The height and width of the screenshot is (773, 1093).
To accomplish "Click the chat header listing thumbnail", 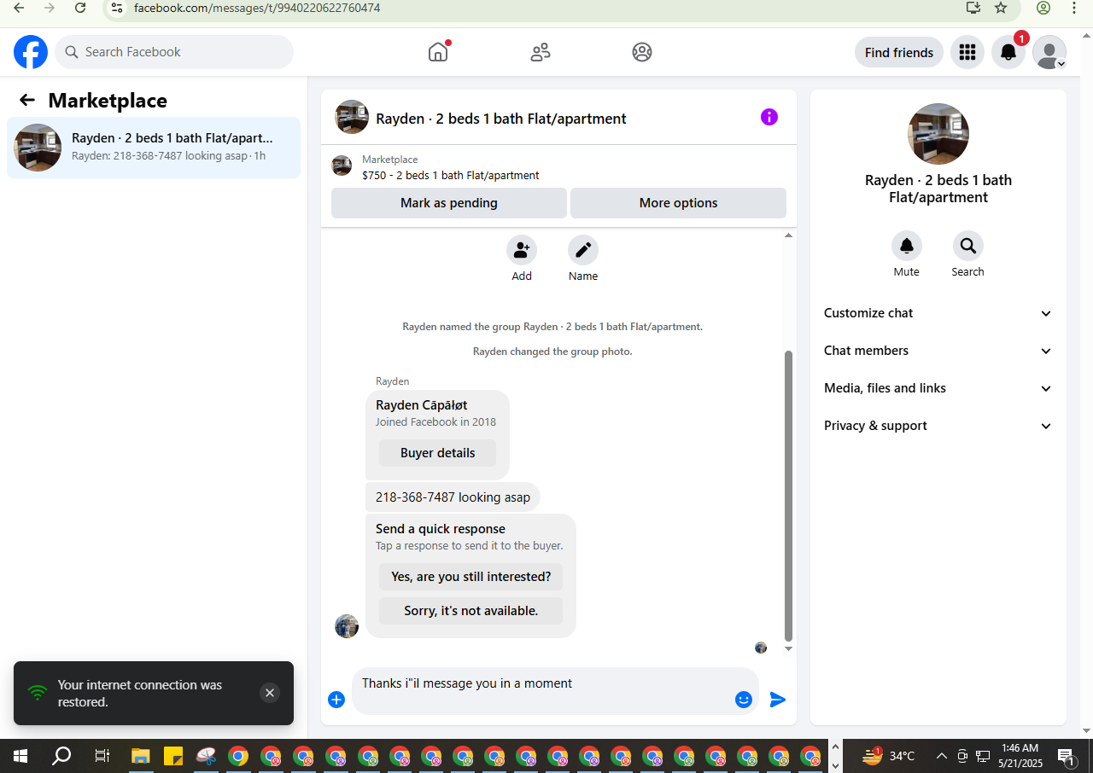I will (352, 117).
